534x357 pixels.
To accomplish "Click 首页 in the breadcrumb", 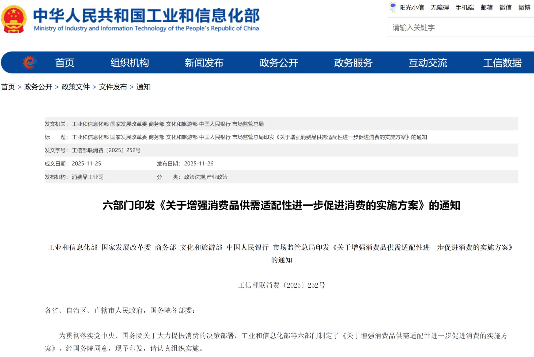I will pyautogui.click(x=8, y=87).
